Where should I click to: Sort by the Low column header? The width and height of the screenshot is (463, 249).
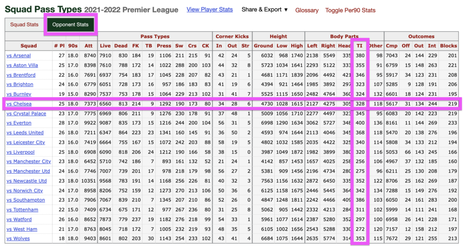(282, 46)
